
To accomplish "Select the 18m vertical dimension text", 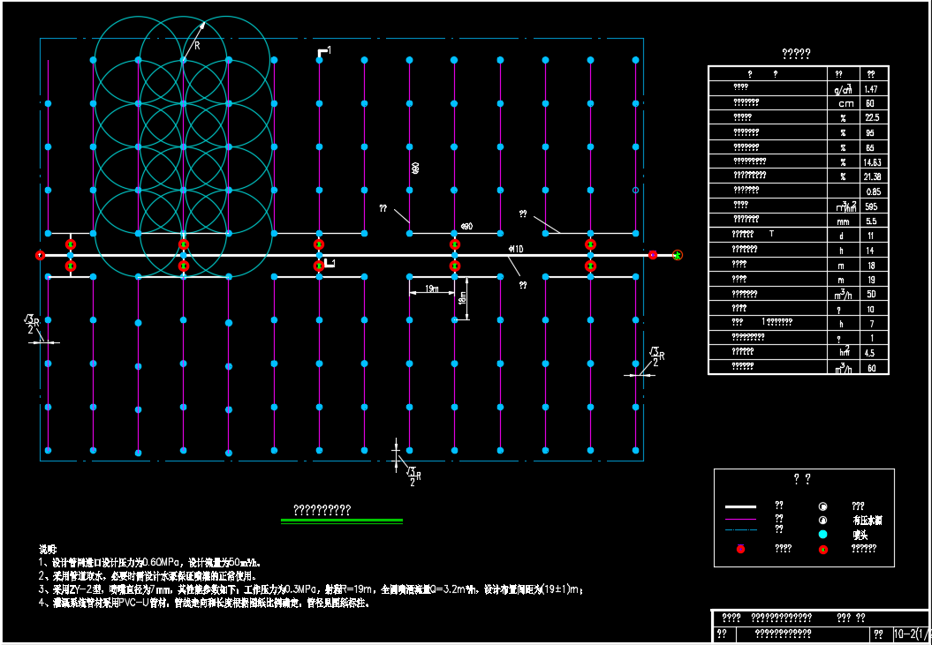I will click(461, 300).
